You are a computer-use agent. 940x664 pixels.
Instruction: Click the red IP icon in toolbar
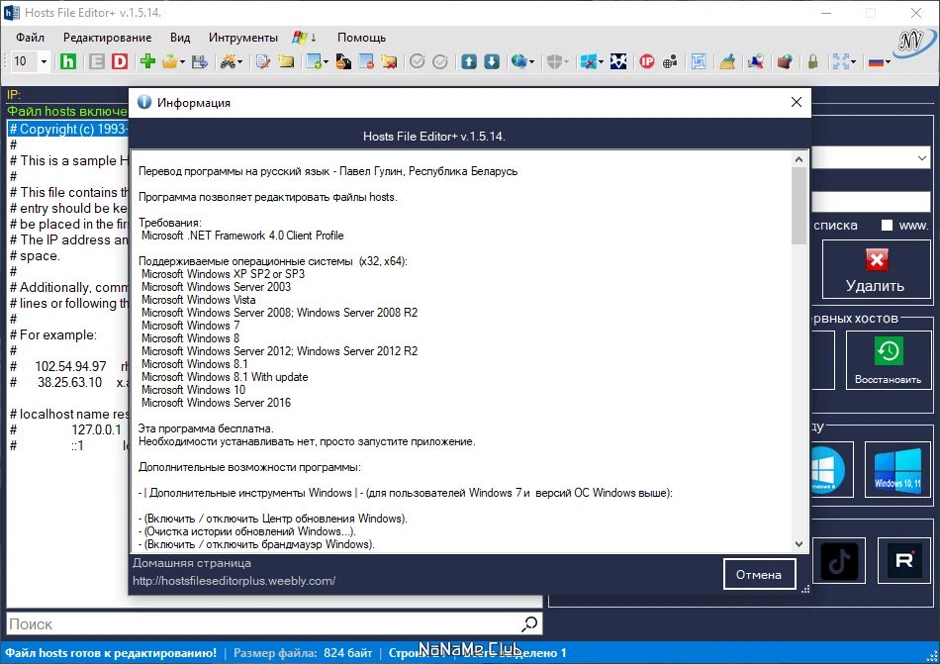pos(646,61)
